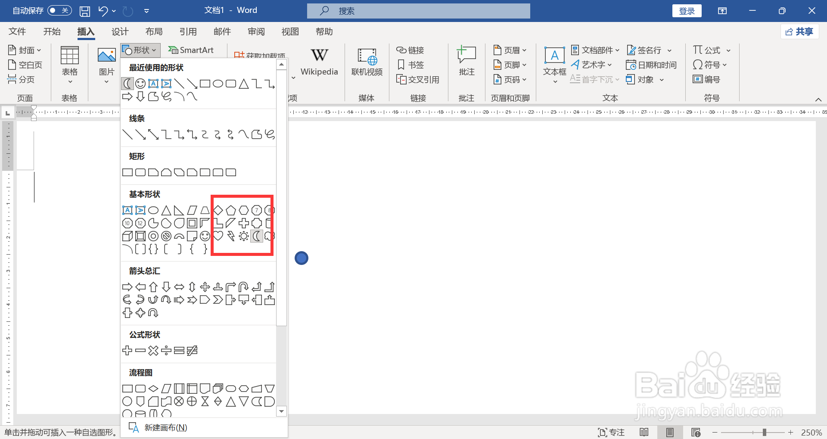This screenshot has width=827, height=439.
Task: Click the Save icon in title bar
Action: pos(85,11)
